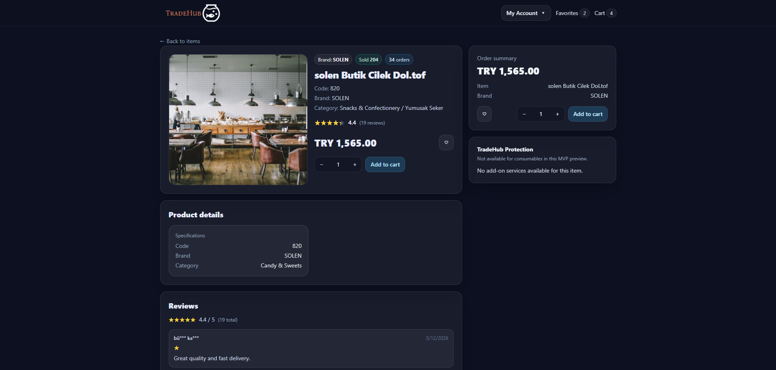Click the star rating under product category
This screenshot has height=370, width=776.
pos(329,123)
